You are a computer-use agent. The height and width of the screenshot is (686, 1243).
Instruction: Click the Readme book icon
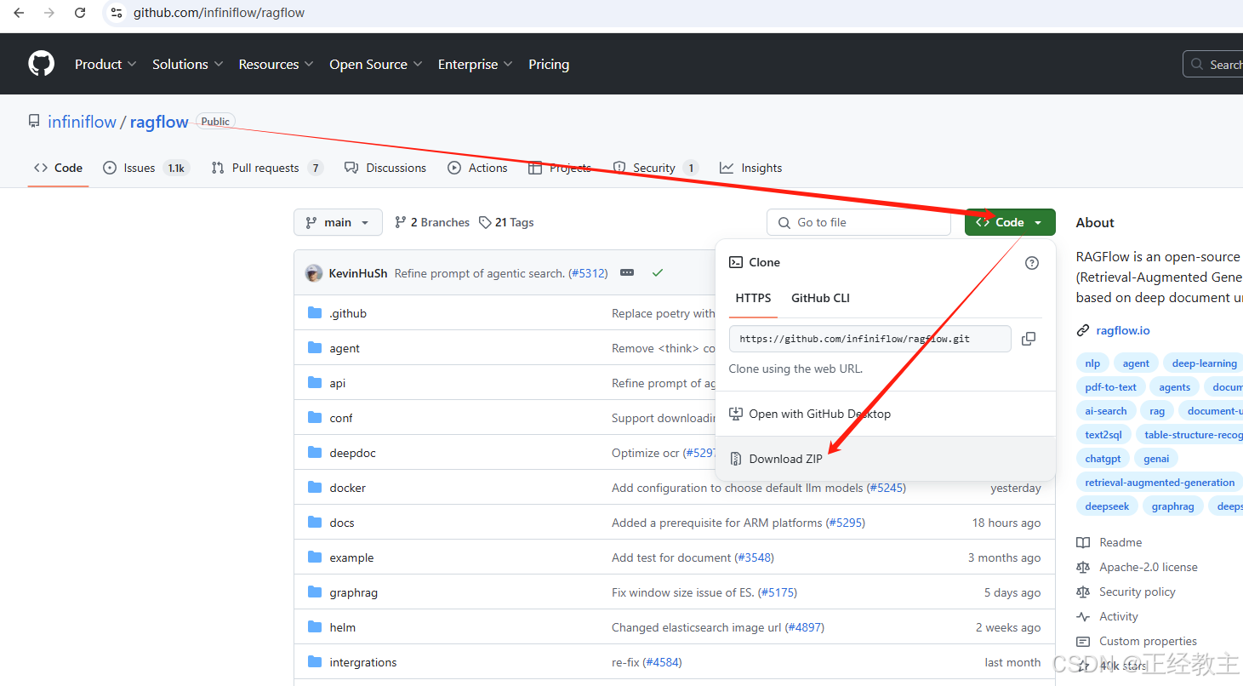1083,543
